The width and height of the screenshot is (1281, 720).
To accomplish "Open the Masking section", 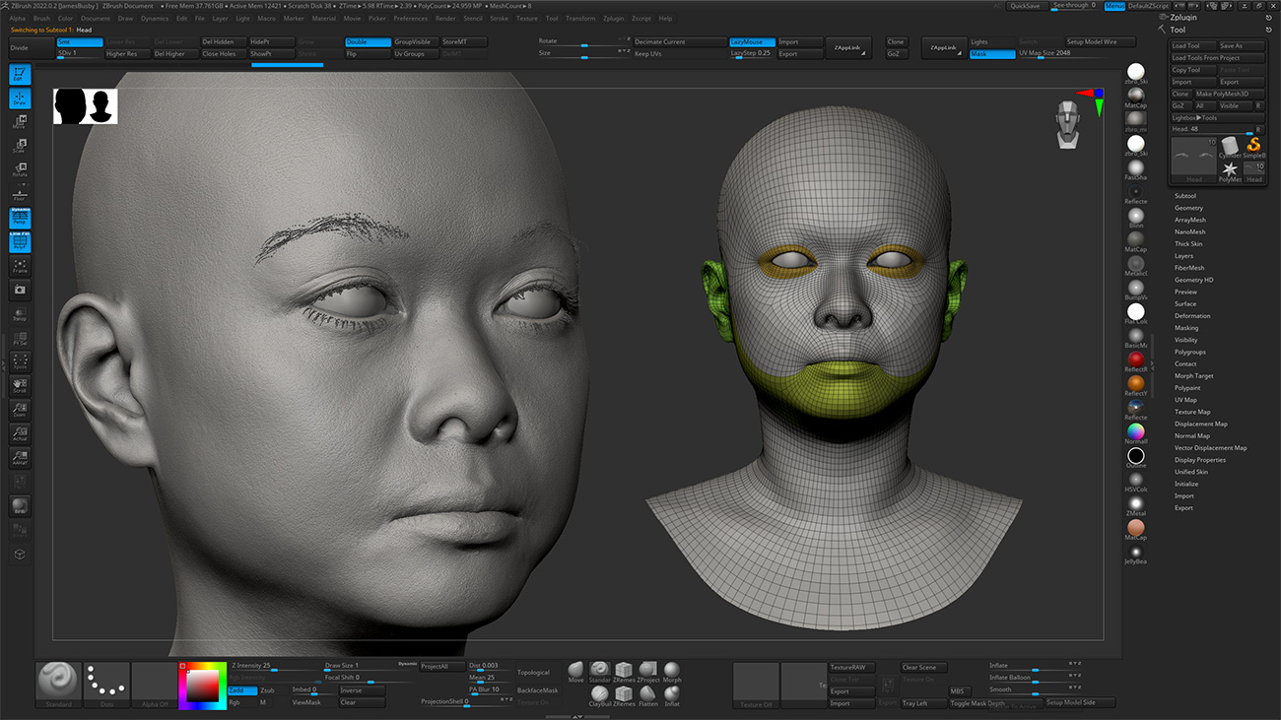I will coord(1186,327).
